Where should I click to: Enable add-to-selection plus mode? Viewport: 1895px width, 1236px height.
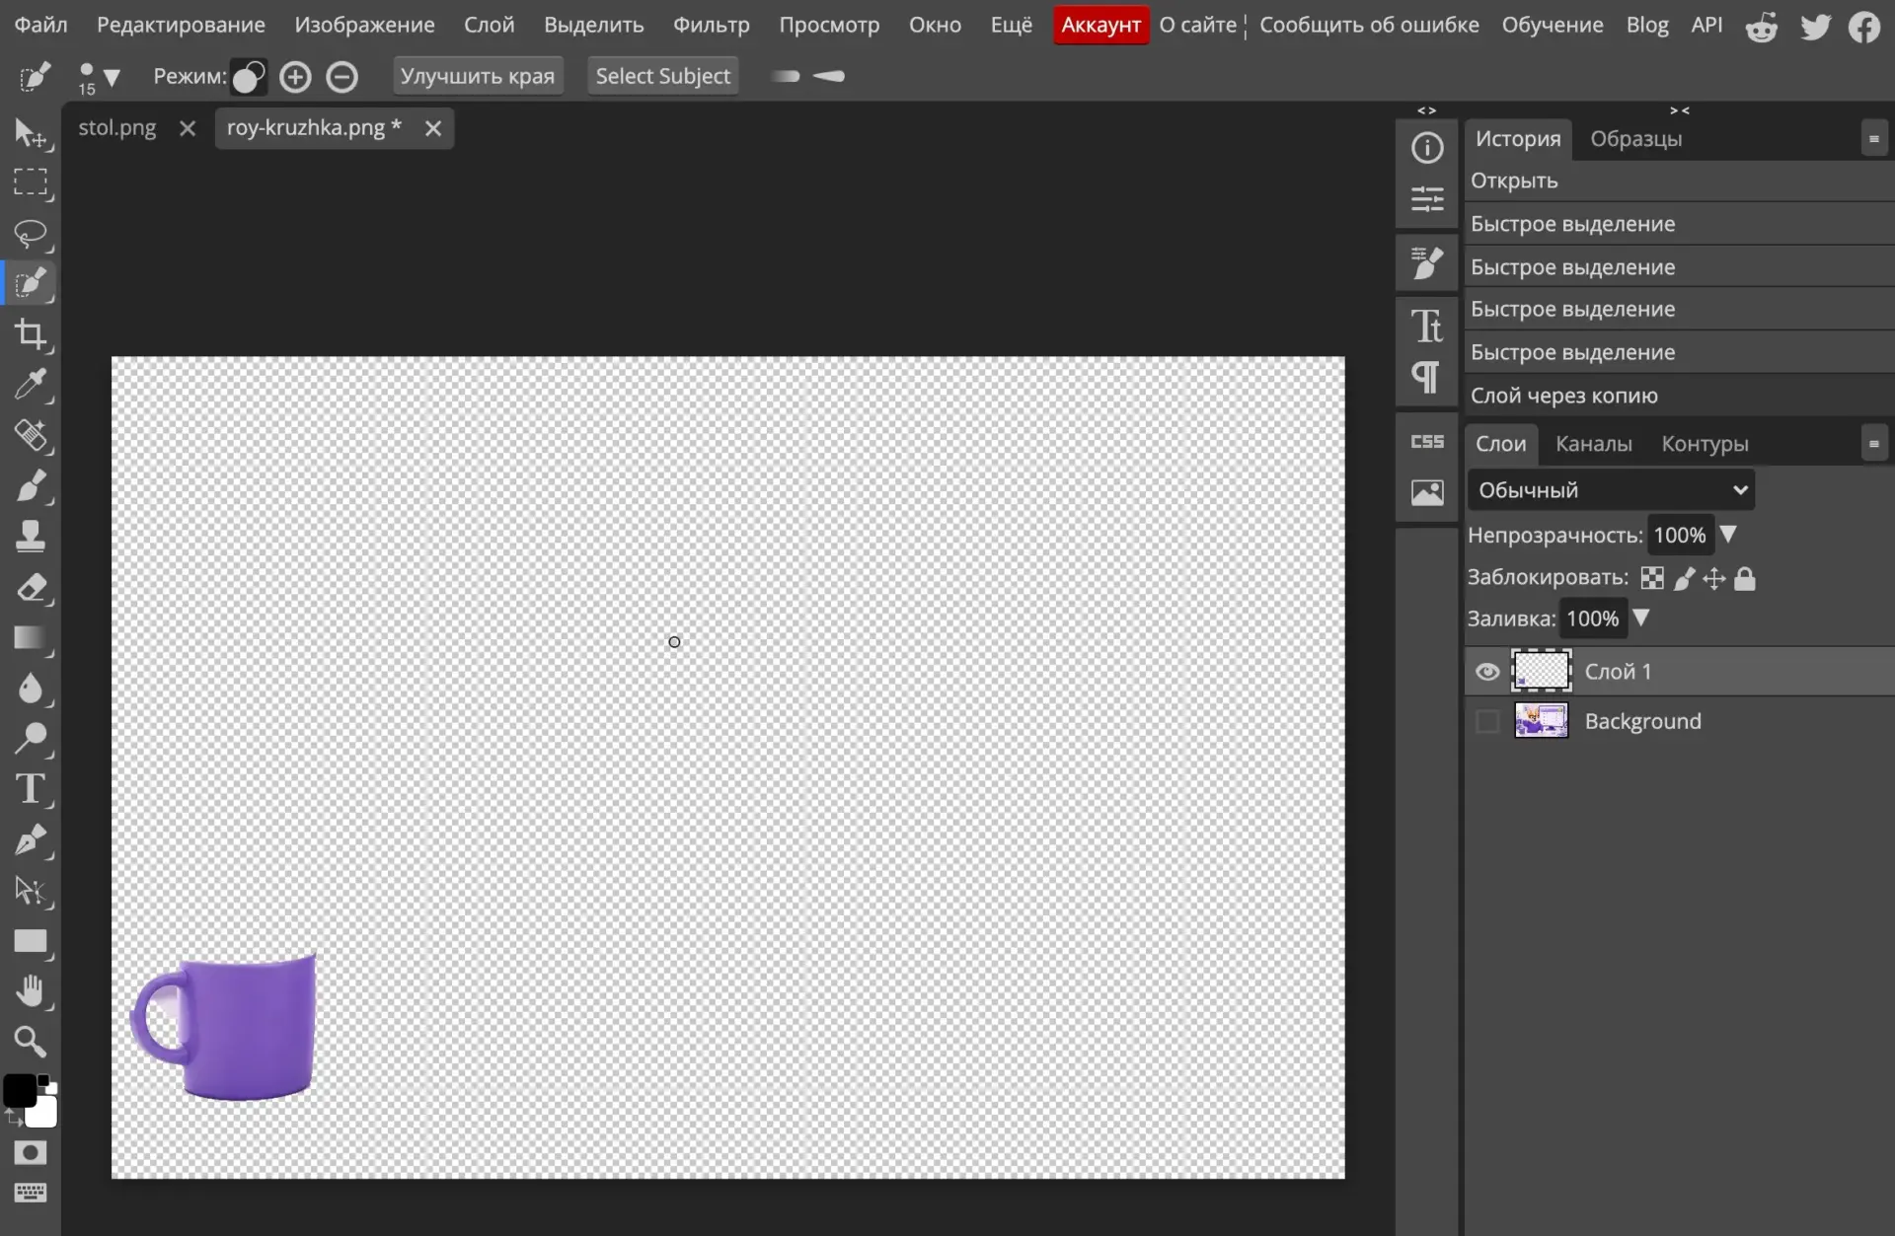click(295, 77)
